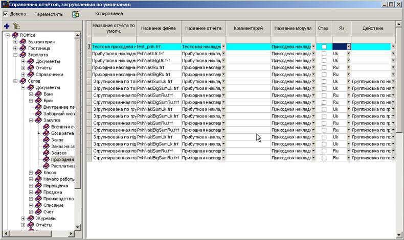Click Копирование in the toolbar
This screenshot has height=240, width=404.
tap(109, 13)
